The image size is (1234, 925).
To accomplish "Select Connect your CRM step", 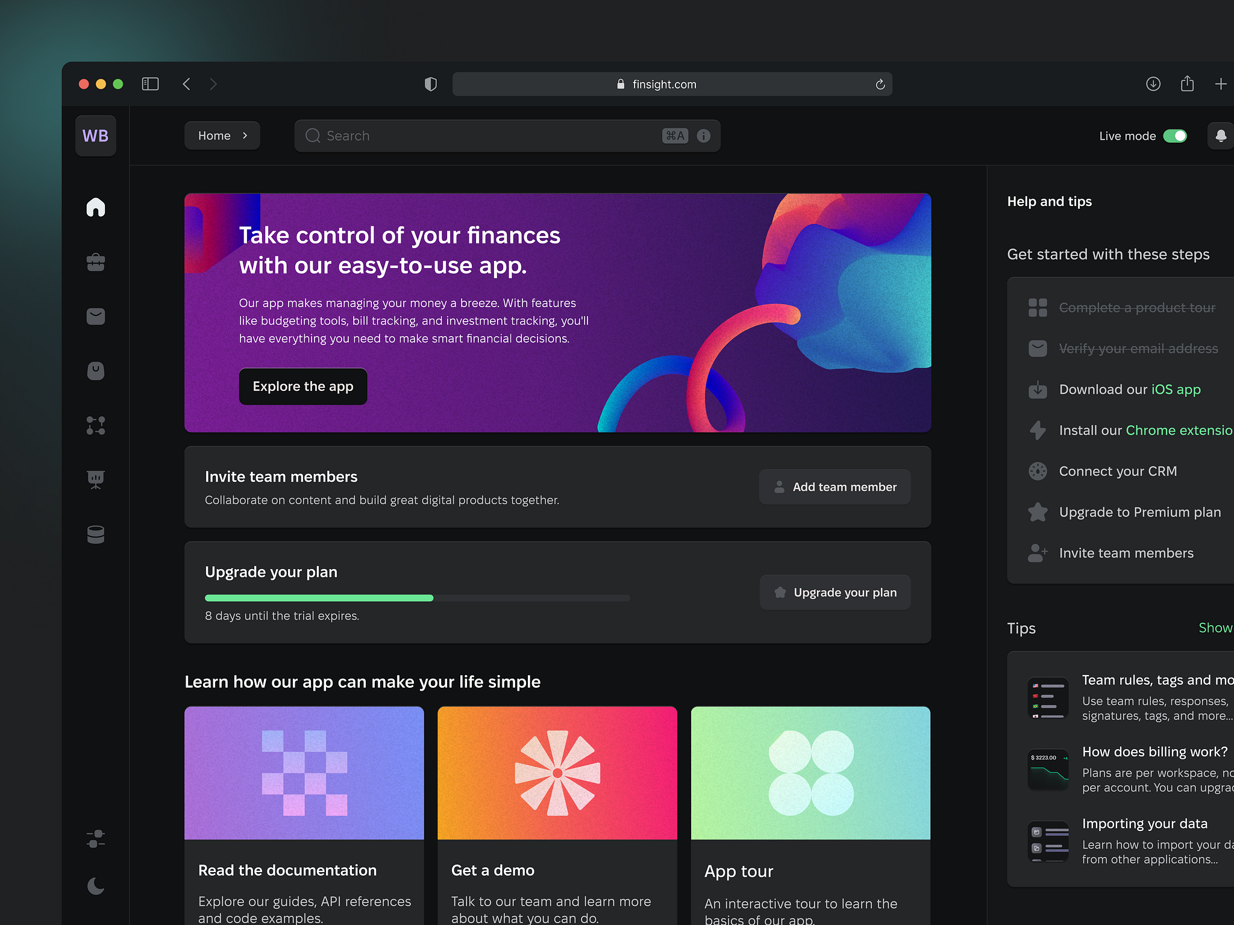I will (1118, 472).
